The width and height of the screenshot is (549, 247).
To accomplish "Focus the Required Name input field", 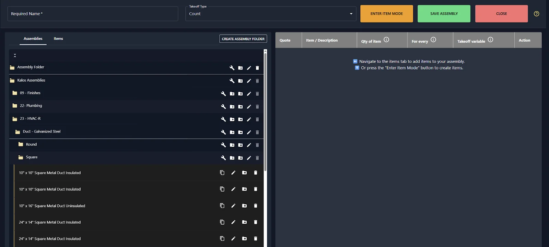I will tap(93, 14).
